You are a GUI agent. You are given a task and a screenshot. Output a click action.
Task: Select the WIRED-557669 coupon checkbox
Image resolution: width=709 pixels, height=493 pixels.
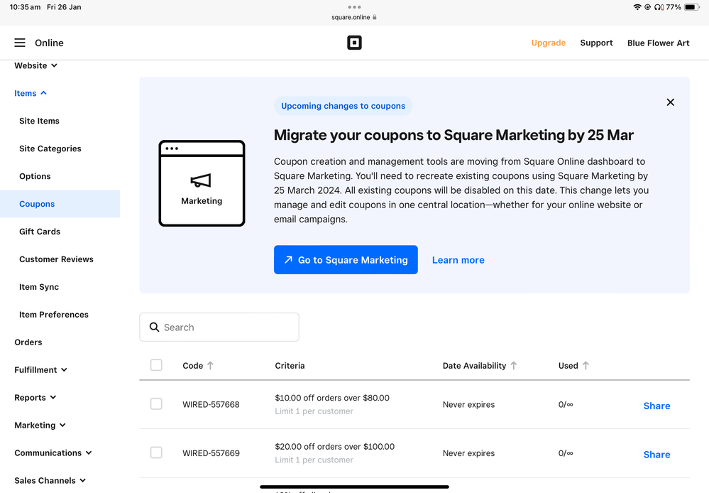click(x=156, y=453)
